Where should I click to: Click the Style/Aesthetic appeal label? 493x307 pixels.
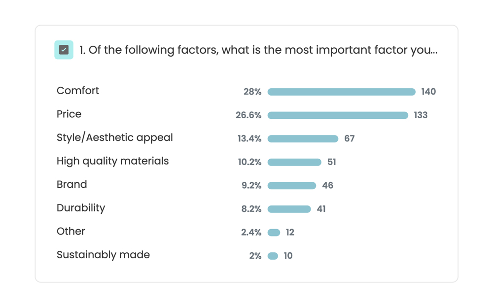[114, 137]
